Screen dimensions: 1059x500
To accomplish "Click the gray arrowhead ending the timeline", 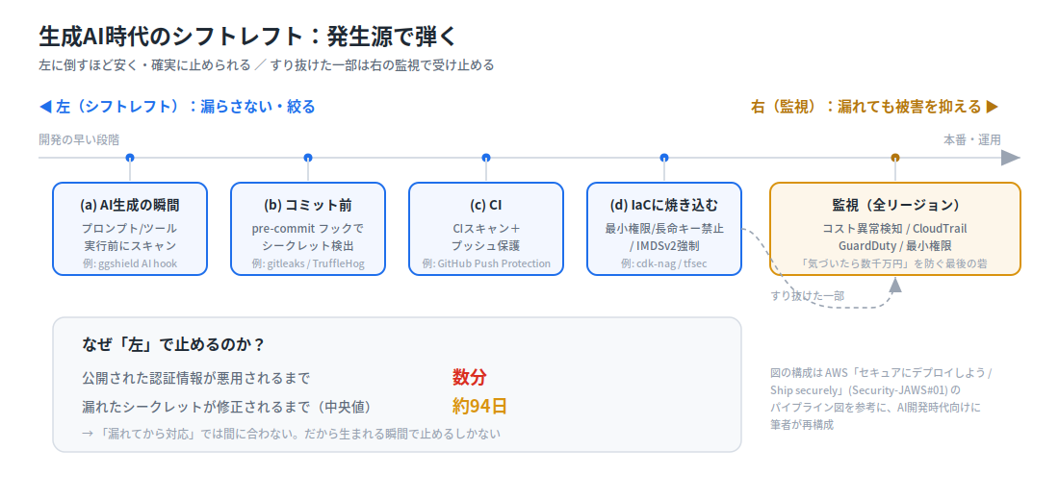I will click(1010, 158).
